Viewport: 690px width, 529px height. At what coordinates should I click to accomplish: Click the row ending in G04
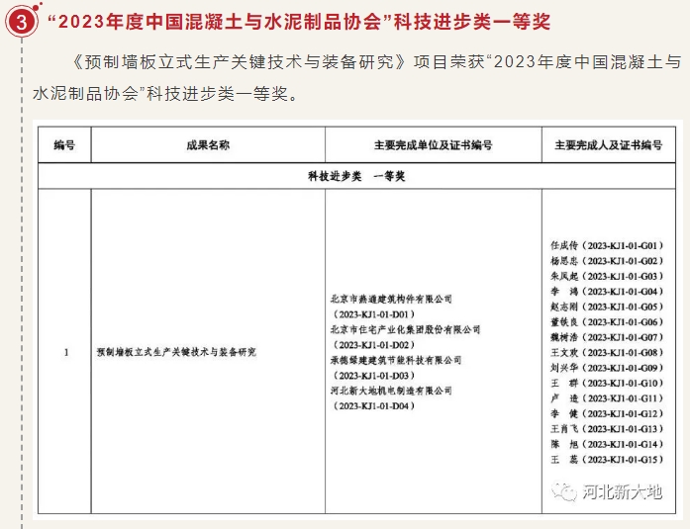(607, 292)
